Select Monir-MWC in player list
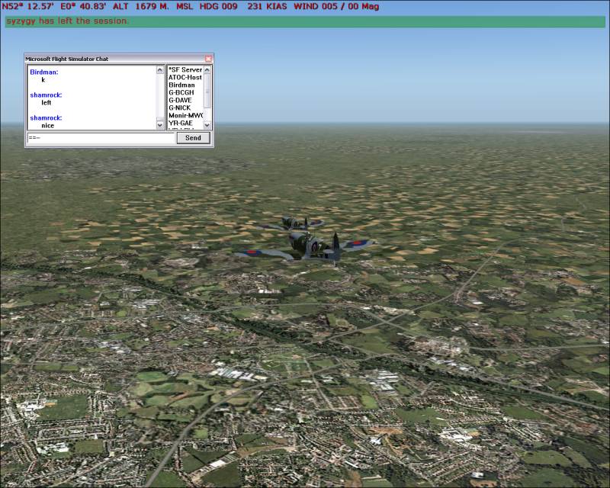 pos(185,115)
